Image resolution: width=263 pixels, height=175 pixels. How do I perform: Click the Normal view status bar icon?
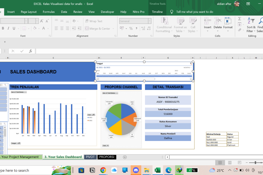[x=220, y=162]
